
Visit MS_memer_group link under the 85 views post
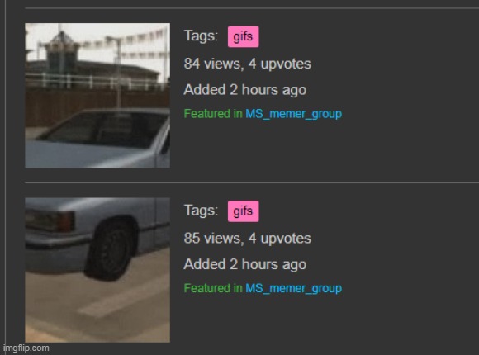click(x=293, y=288)
